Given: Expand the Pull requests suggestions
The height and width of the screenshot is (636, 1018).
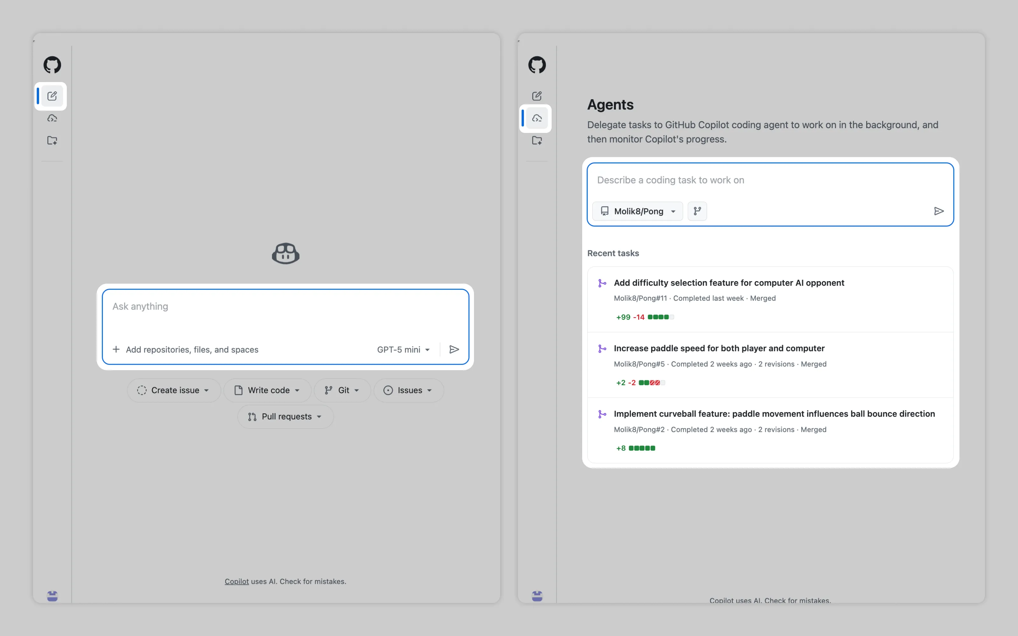Looking at the screenshot, I should (285, 417).
